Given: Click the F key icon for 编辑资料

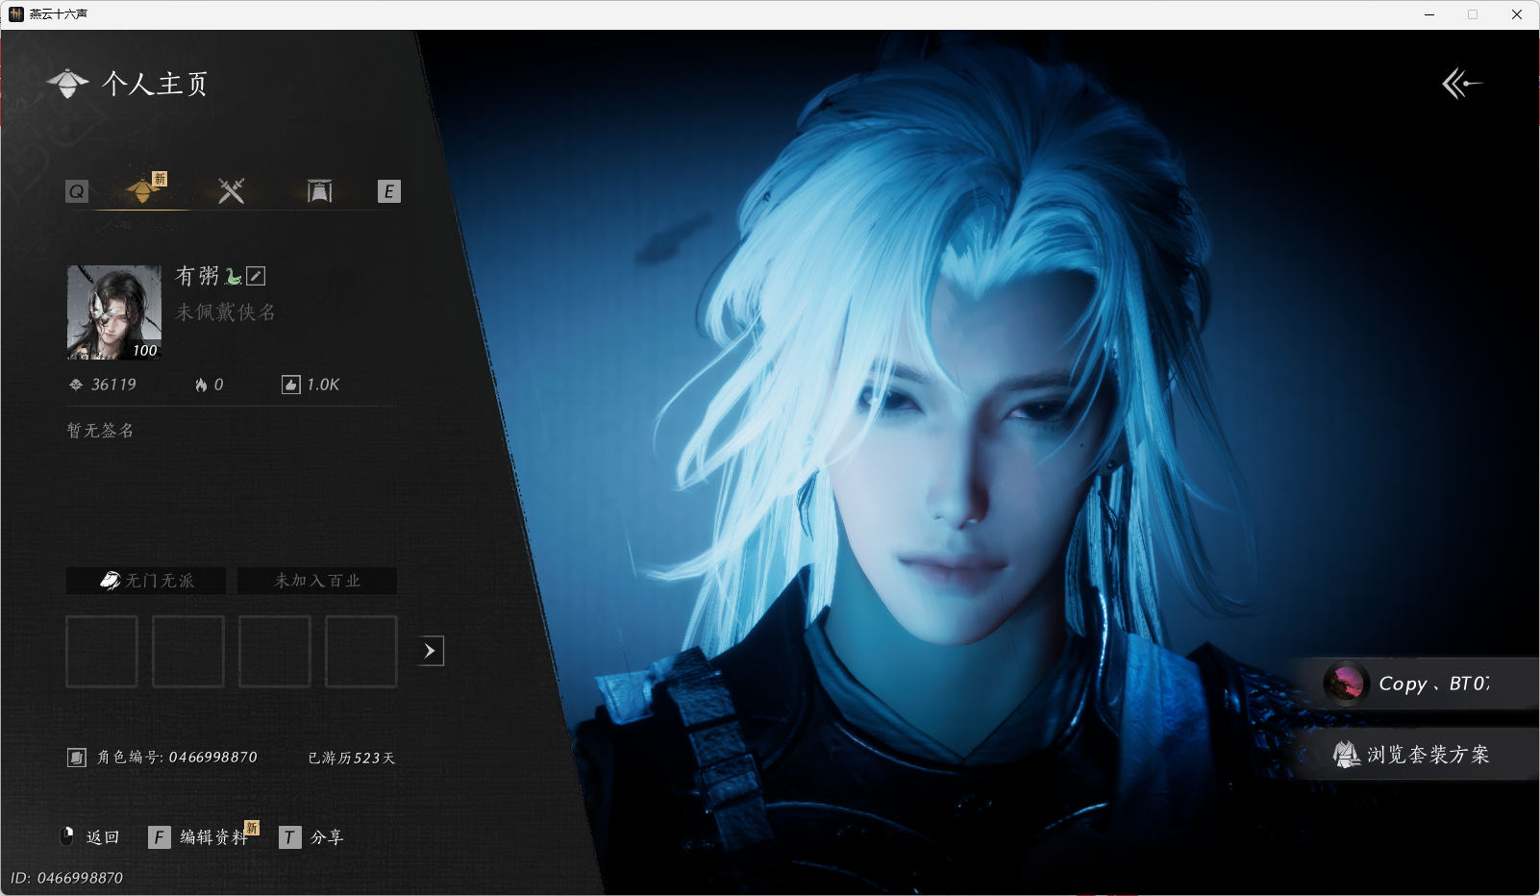Looking at the screenshot, I should (x=160, y=837).
